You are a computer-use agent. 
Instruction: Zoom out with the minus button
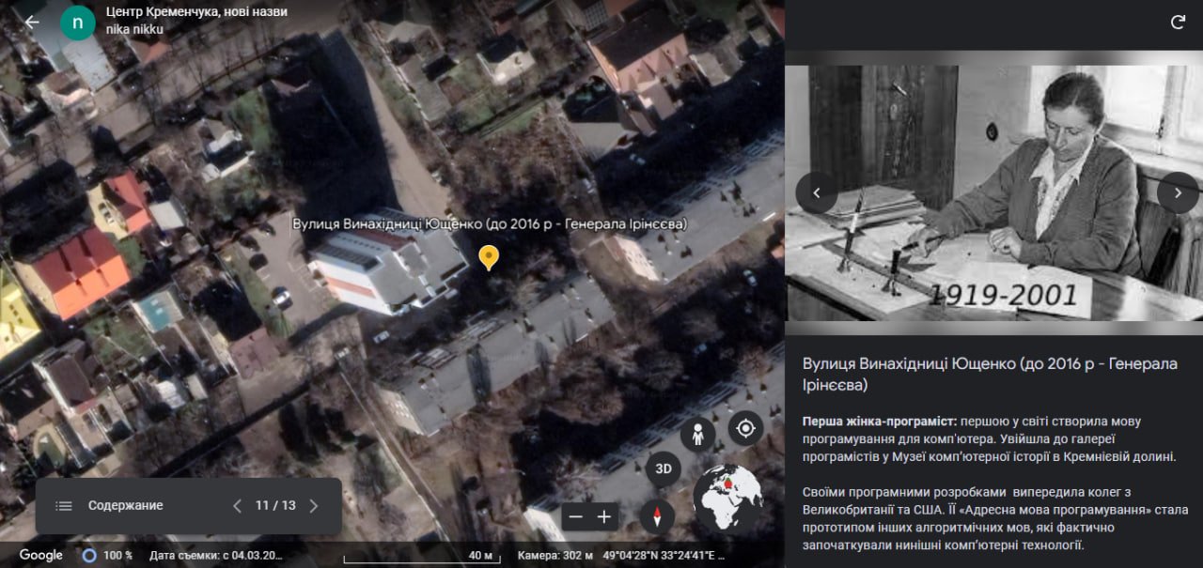tap(576, 516)
